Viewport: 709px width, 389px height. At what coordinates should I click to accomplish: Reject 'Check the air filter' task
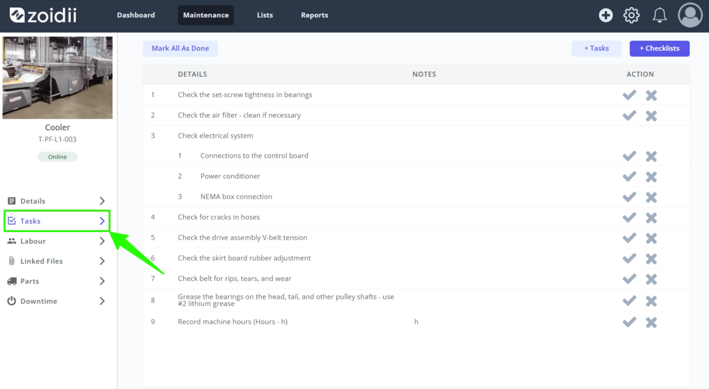pos(651,116)
